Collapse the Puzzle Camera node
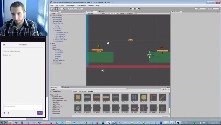The width and height of the screenshot is (221, 125). coord(52,23)
